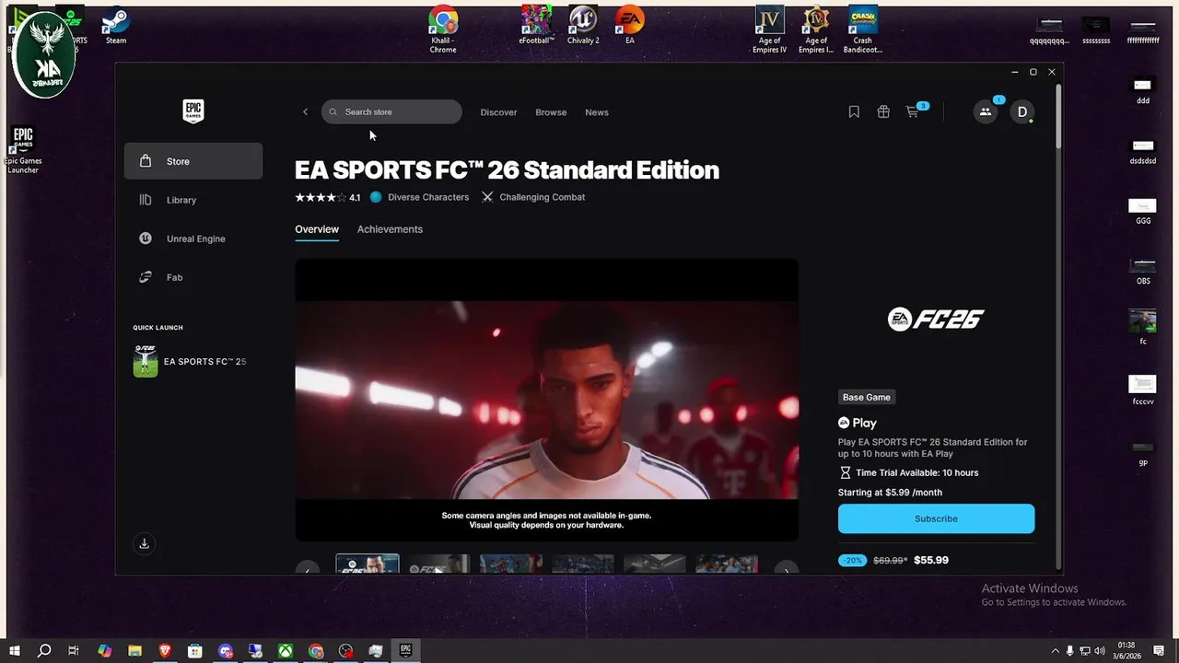Click the EA Play logo
The image size is (1179, 663).
tap(858, 423)
